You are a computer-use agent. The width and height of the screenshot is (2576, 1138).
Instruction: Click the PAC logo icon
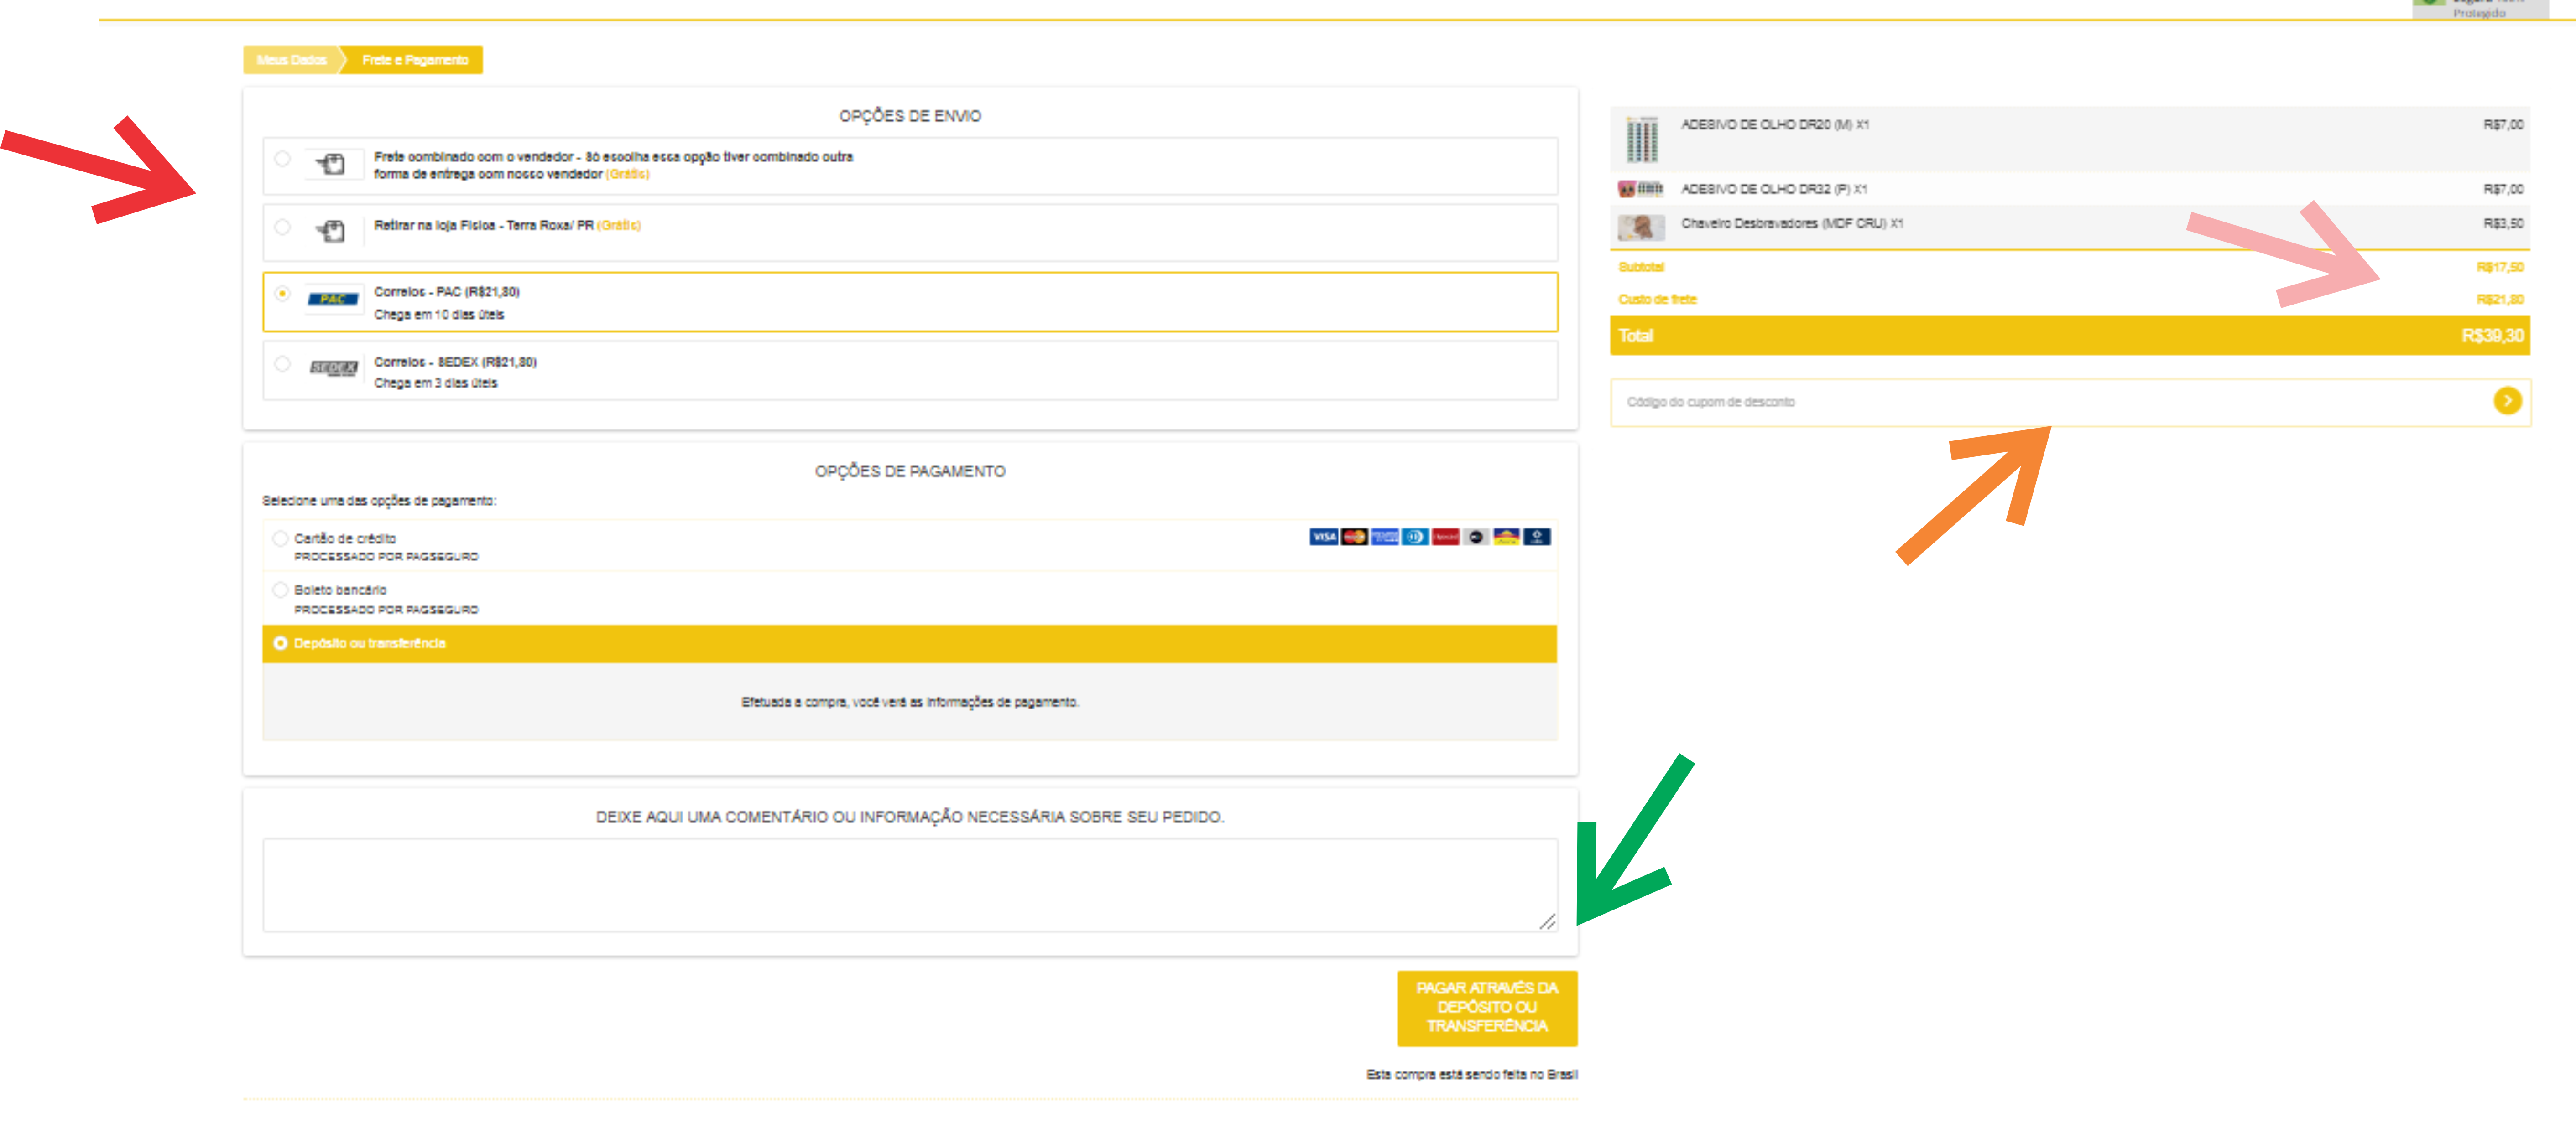[333, 299]
